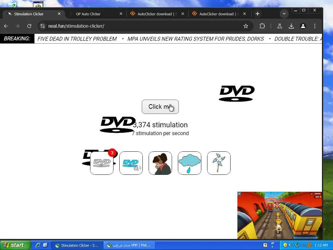Click the desktop icon above the browser window
333x250 pixels.
coord(38,4)
